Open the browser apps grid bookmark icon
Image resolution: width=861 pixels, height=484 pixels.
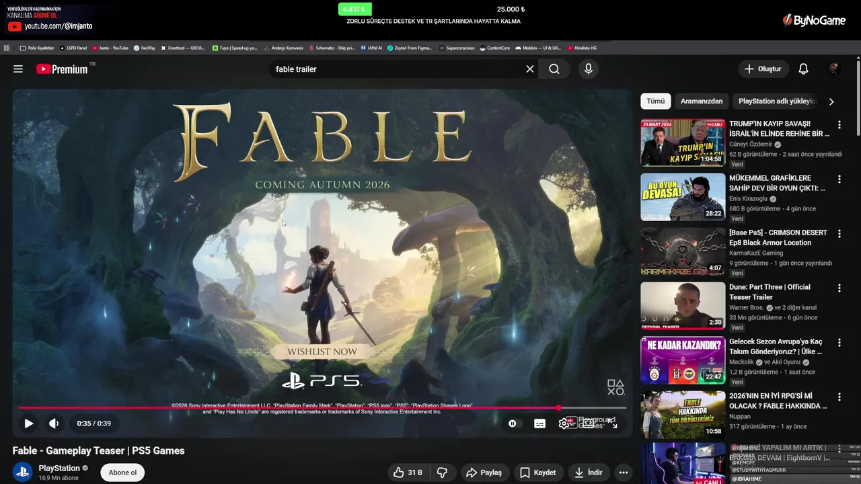click(7, 48)
